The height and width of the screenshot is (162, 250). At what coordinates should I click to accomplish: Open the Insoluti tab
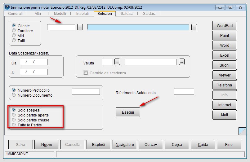pyautogui.click(x=82, y=14)
